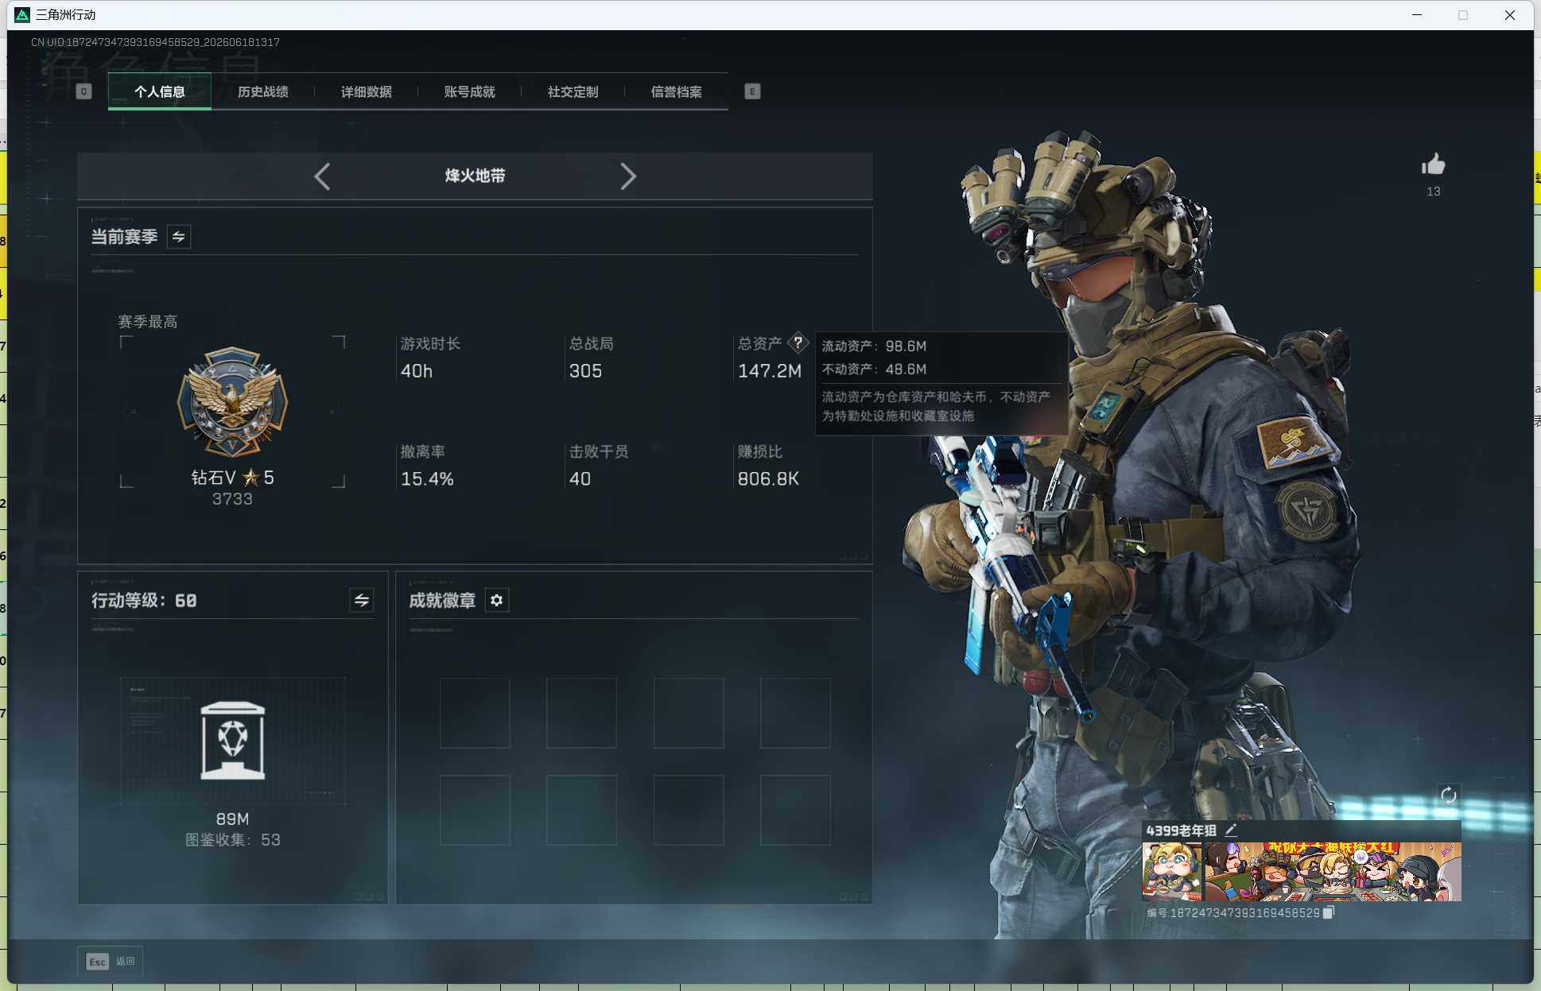Click the Q previous-tab key icon

pyautogui.click(x=83, y=91)
